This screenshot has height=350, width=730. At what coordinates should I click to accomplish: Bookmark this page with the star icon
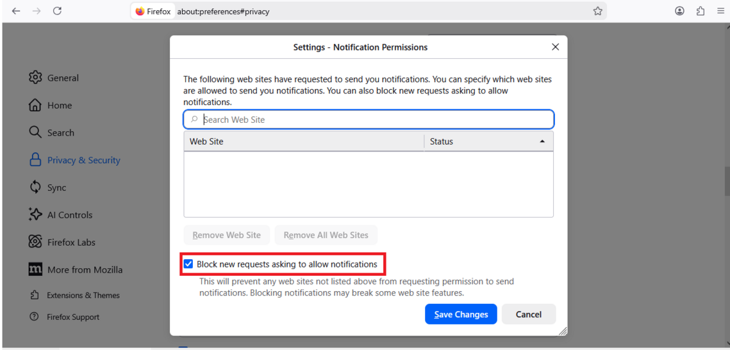[597, 11]
